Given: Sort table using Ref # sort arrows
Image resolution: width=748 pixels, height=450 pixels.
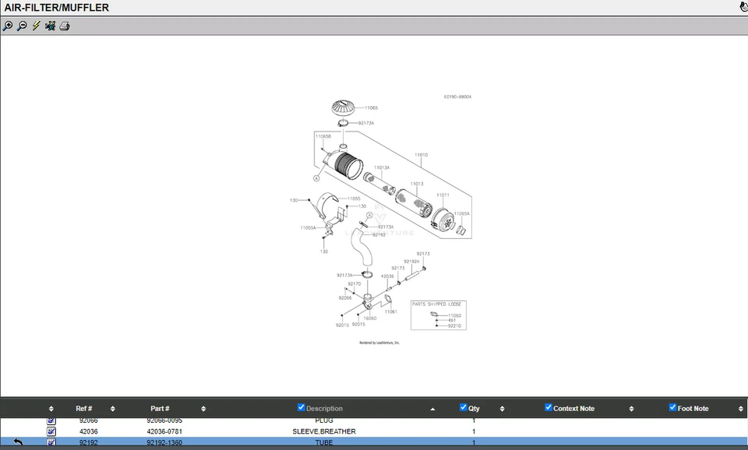Looking at the screenshot, I should [112, 409].
